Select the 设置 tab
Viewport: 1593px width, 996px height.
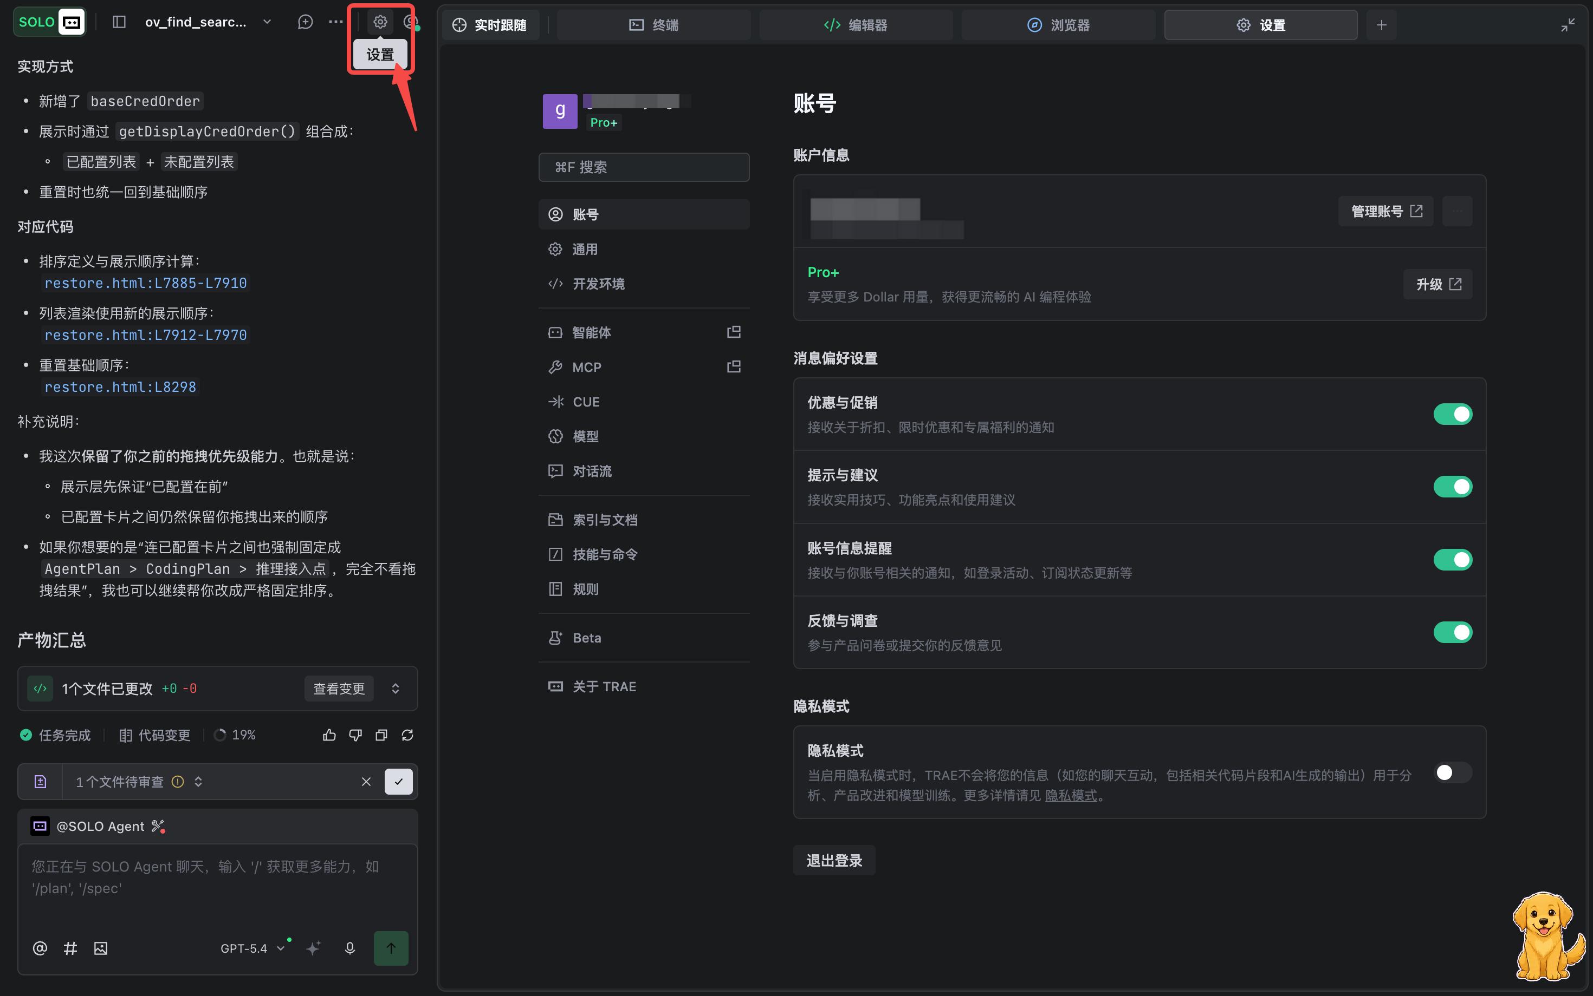[x=1261, y=25]
